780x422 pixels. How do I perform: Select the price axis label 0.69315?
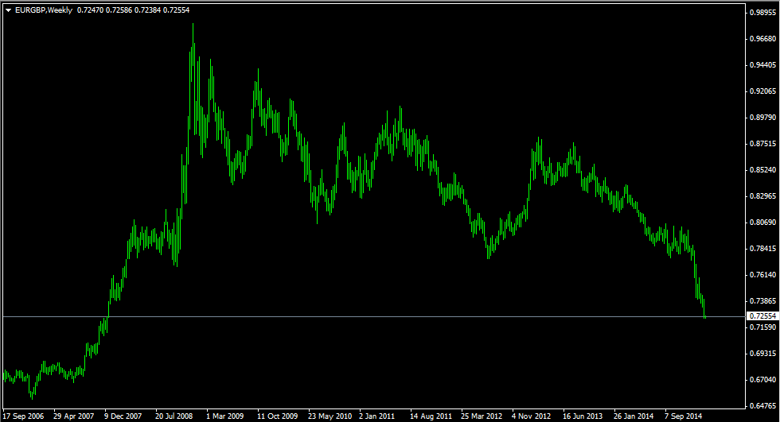click(x=762, y=354)
